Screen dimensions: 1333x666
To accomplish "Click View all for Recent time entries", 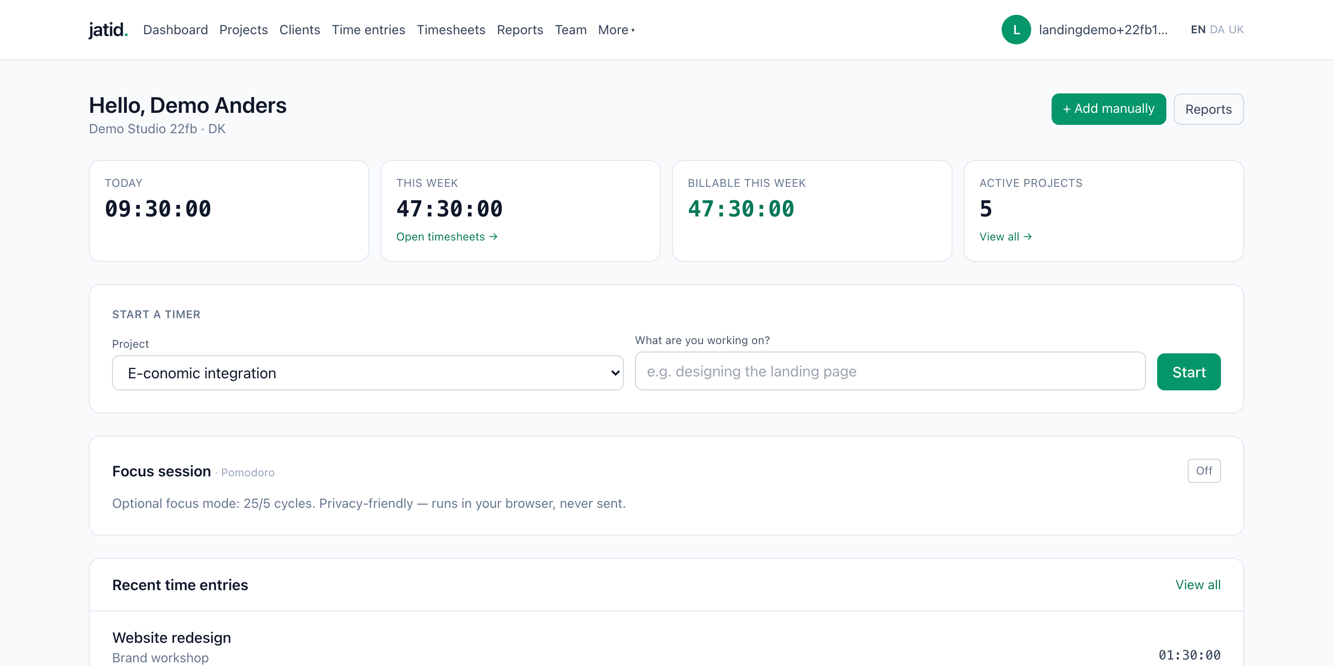I will 1197,585.
